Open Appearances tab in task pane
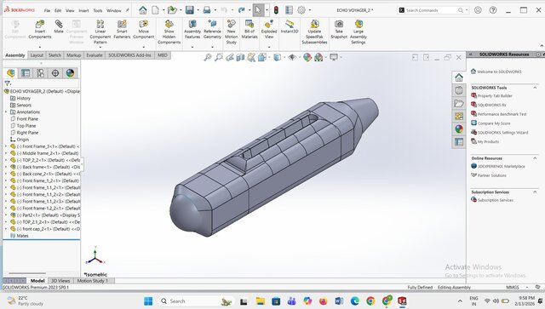The height and width of the screenshot is (309, 545). coord(459,129)
